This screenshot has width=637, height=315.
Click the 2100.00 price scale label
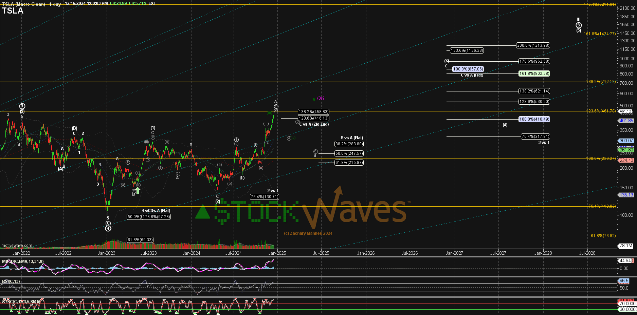click(x=627, y=8)
